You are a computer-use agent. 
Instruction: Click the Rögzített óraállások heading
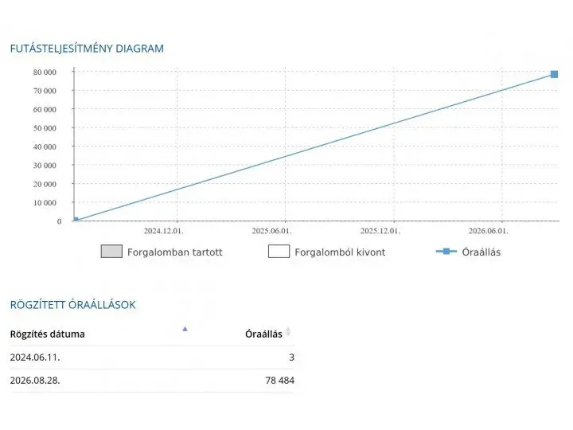point(72,305)
